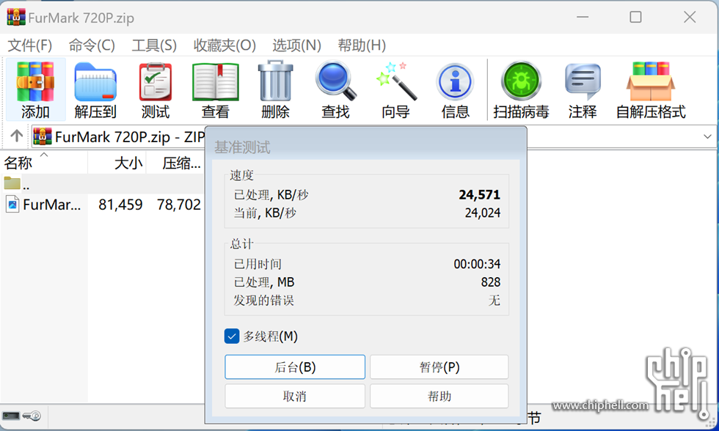Click the key password icon in status bar
Screen dimensions: 719x431
coord(32,416)
